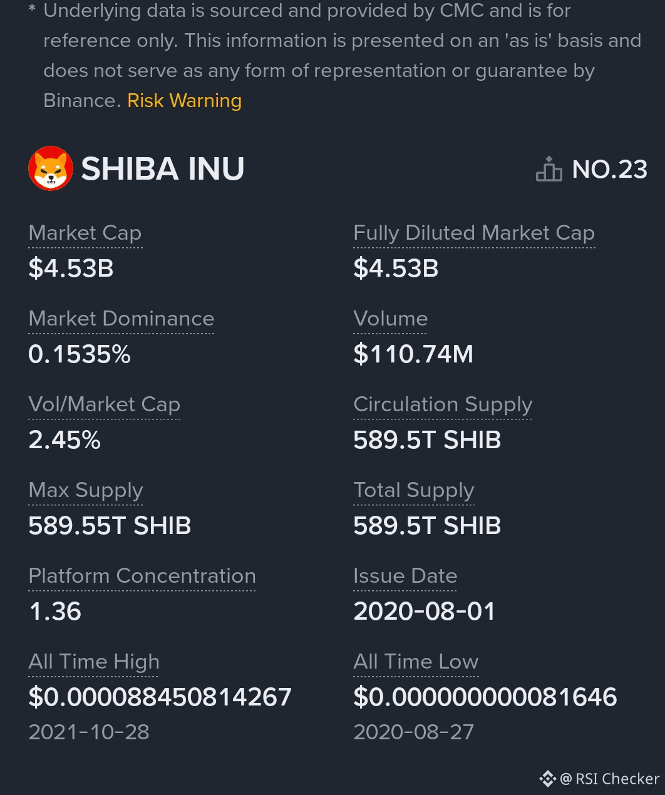This screenshot has height=795, width=665.
Task: Click the NO.23 rank text
Action: pos(609,169)
